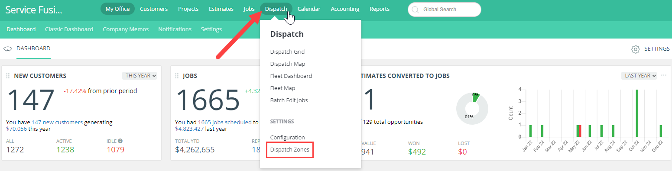Click the dashboard gauge icon
The width and height of the screenshot is (672, 171).
pos(7,48)
